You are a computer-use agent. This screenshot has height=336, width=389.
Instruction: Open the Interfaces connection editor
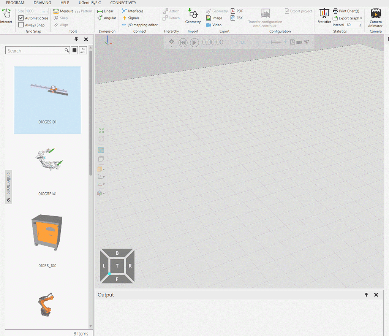(x=133, y=11)
